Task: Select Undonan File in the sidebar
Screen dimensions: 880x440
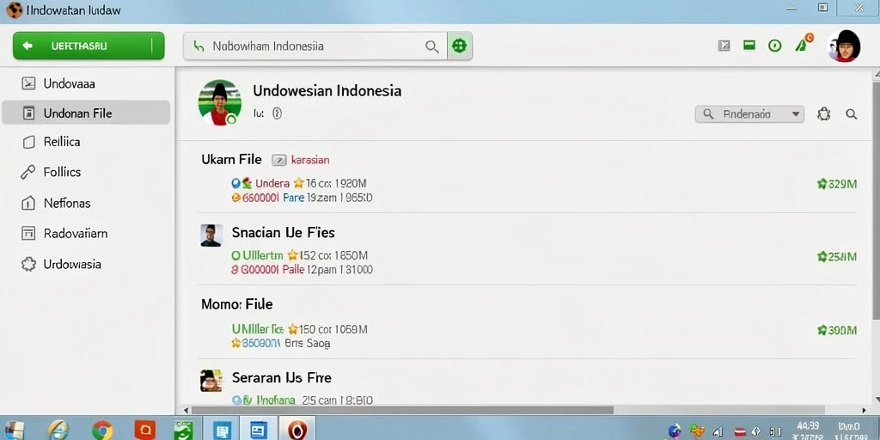Action: pyautogui.click(x=87, y=113)
